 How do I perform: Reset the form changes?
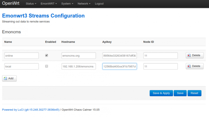click(194, 93)
